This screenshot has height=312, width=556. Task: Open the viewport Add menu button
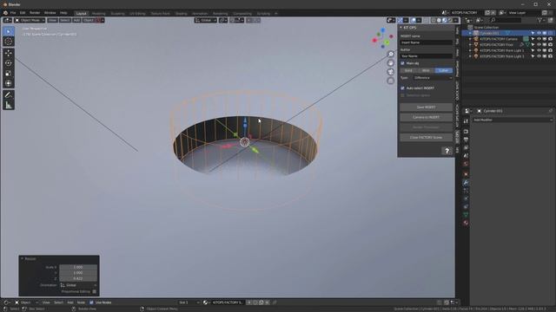click(x=76, y=20)
